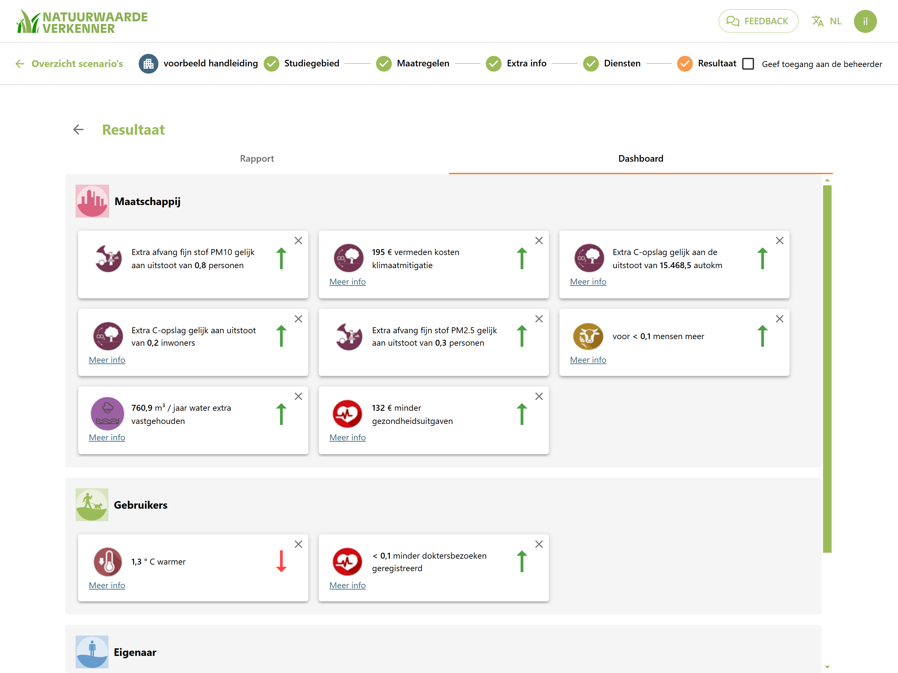Click the building icon before voorbeeld handleiding

tap(149, 64)
